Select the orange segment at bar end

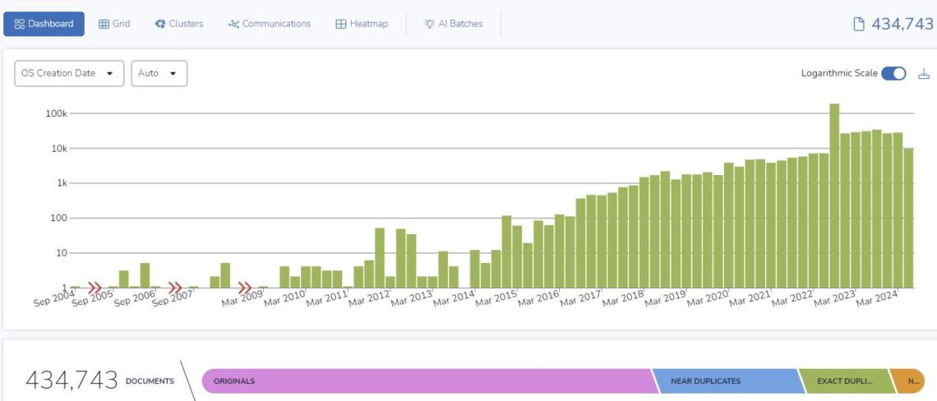[909, 381]
